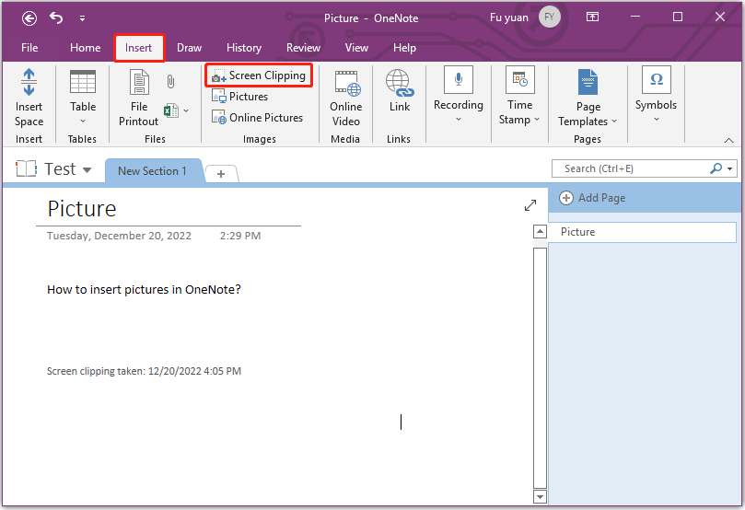
Task: Expand page to full view arrow
Action: tap(530, 205)
